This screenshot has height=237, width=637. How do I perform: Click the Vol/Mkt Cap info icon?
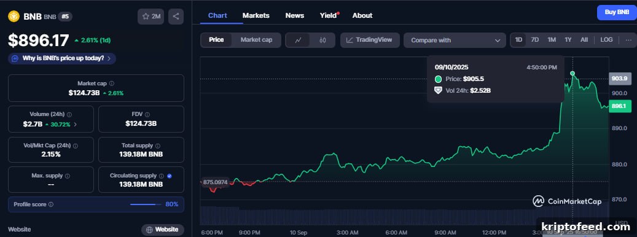pyautogui.click(x=75, y=146)
